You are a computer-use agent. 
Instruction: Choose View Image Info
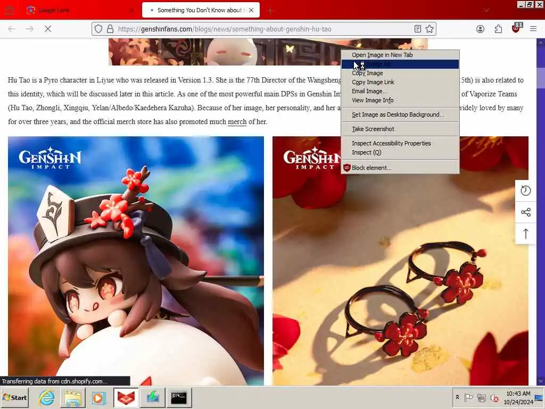[400, 100]
